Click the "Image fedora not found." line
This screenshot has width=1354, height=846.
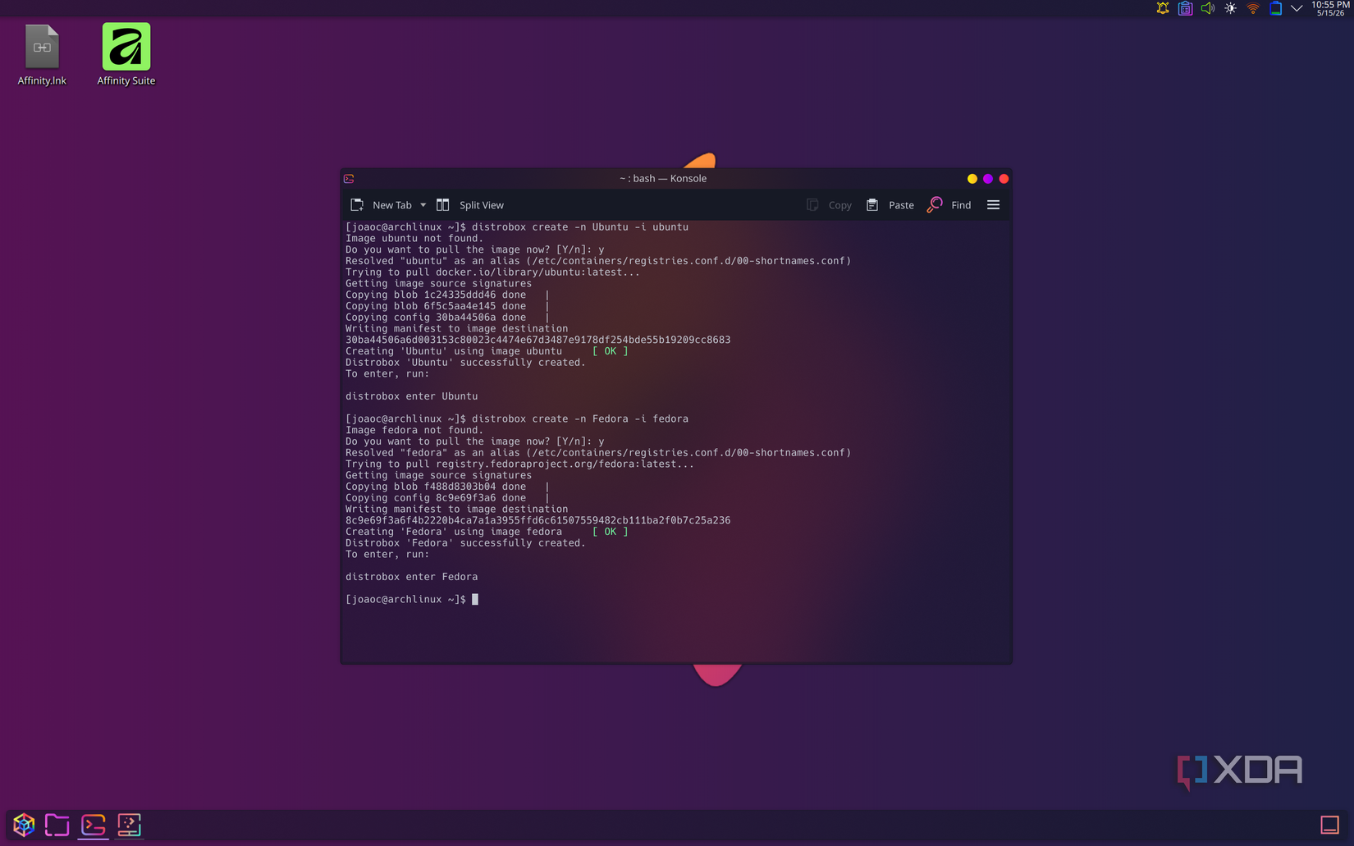coord(414,430)
